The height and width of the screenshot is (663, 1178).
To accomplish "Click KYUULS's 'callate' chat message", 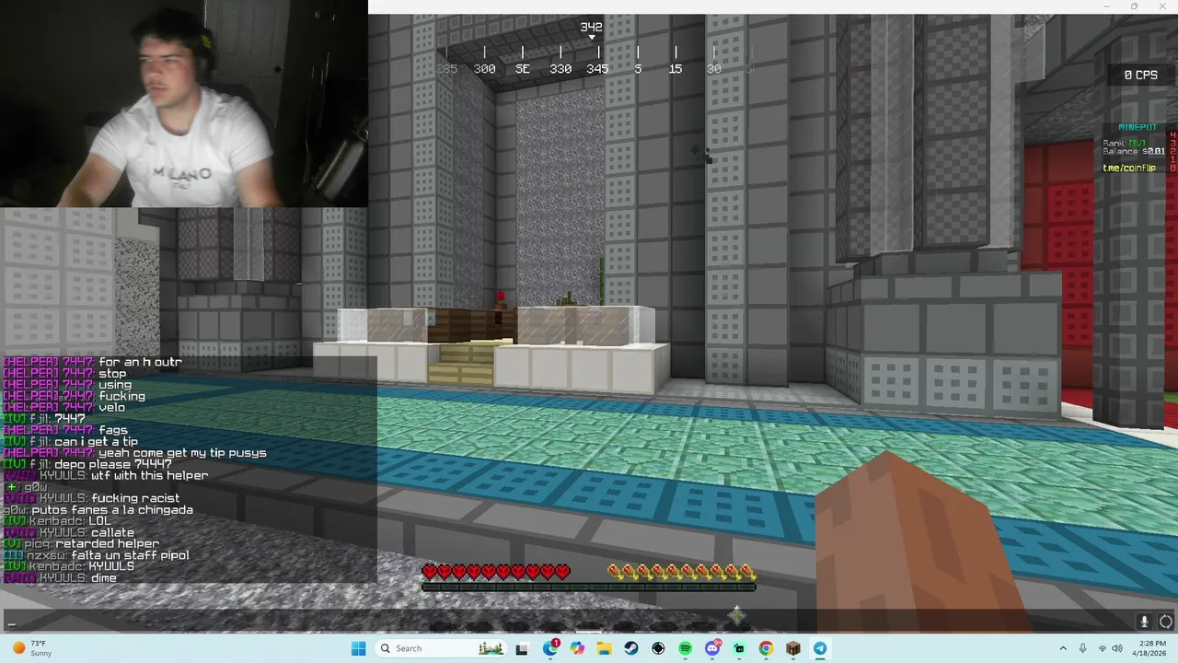I will coord(112,532).
